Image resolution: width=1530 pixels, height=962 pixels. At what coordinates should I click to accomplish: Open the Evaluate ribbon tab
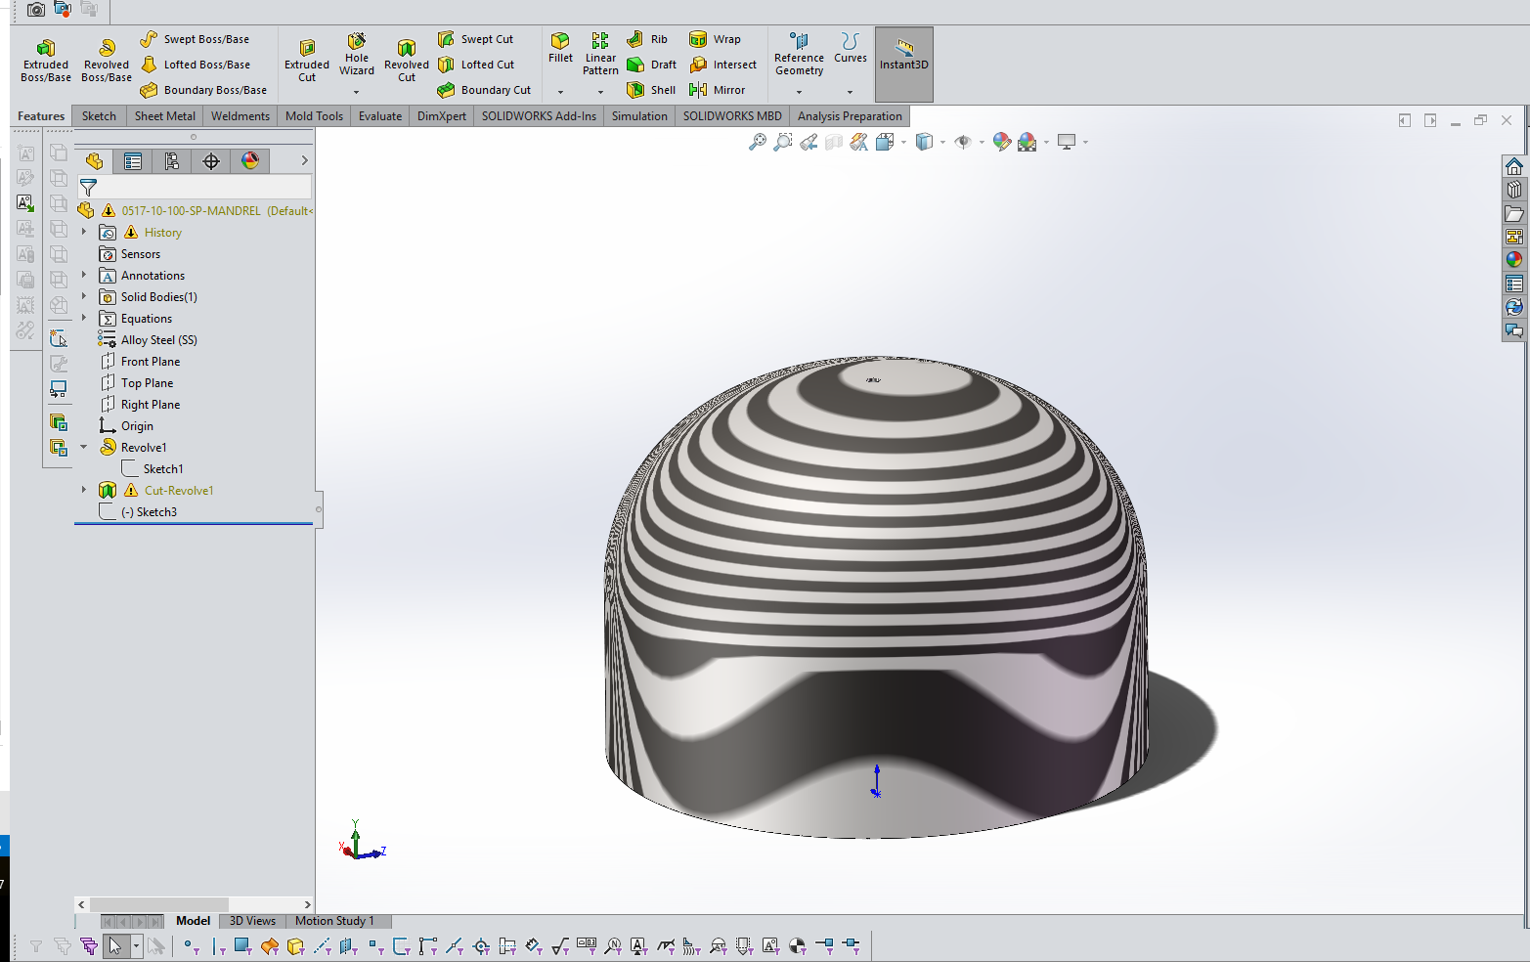tap(379, 115)
